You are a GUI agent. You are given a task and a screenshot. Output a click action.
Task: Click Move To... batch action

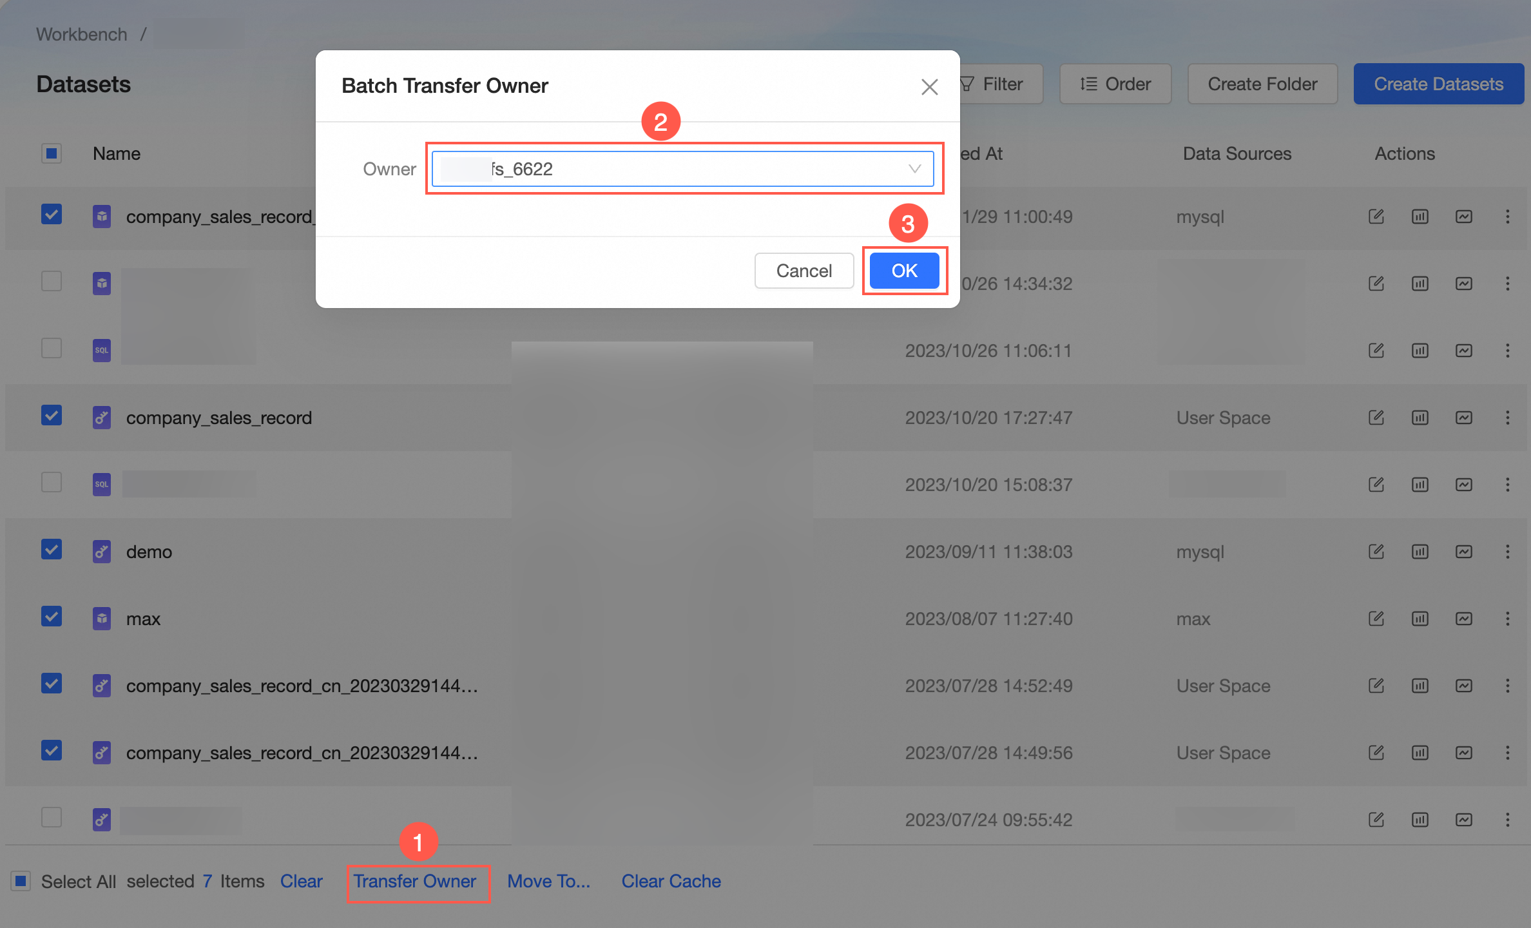[x=548, y=881]
